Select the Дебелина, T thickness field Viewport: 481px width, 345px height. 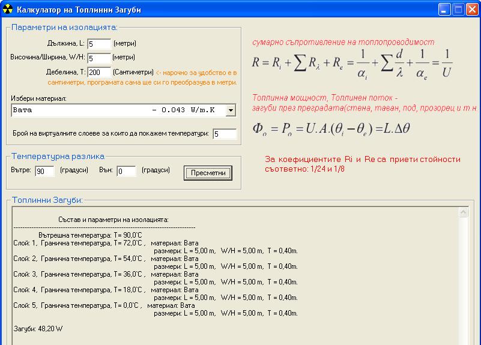tap(99, 73)
